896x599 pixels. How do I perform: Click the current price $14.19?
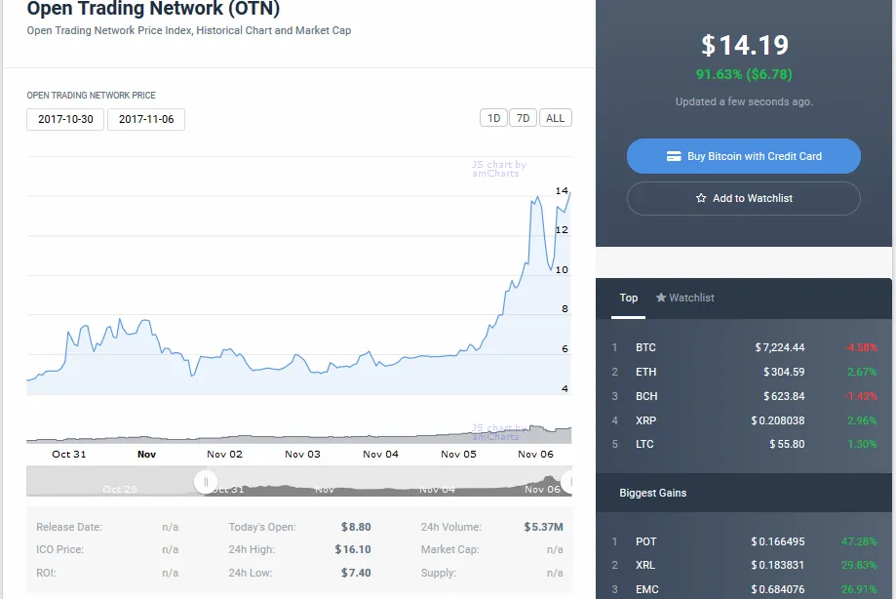click(745, 45)
